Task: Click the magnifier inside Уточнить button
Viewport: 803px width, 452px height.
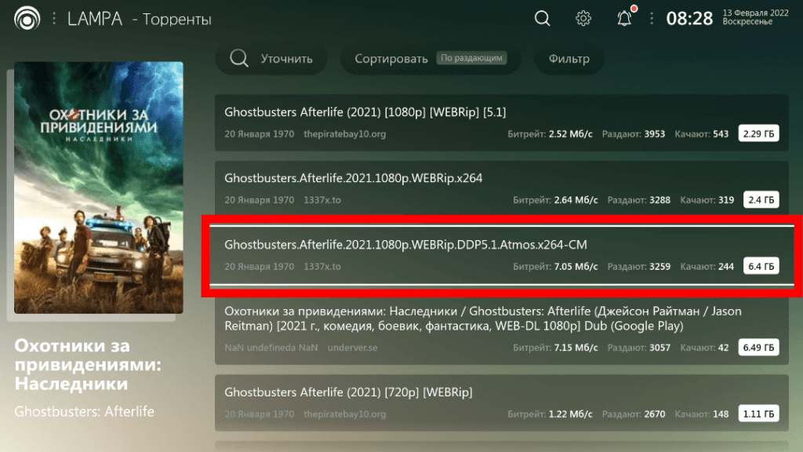Action: pos(240,59)
